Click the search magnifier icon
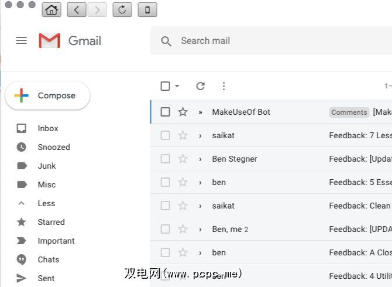This screenshot has width=392, height=287. point(166,41)
